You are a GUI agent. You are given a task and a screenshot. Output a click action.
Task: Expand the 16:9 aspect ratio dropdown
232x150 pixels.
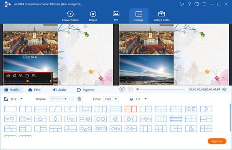(x=21, y=99)
